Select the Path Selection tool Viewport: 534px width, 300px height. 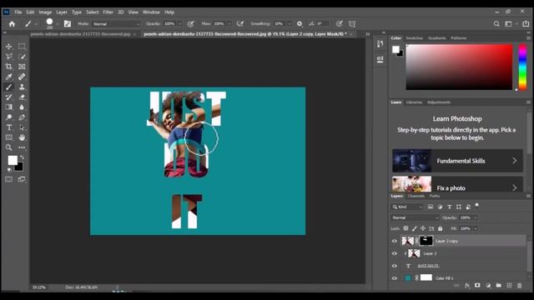pos(22,127)
